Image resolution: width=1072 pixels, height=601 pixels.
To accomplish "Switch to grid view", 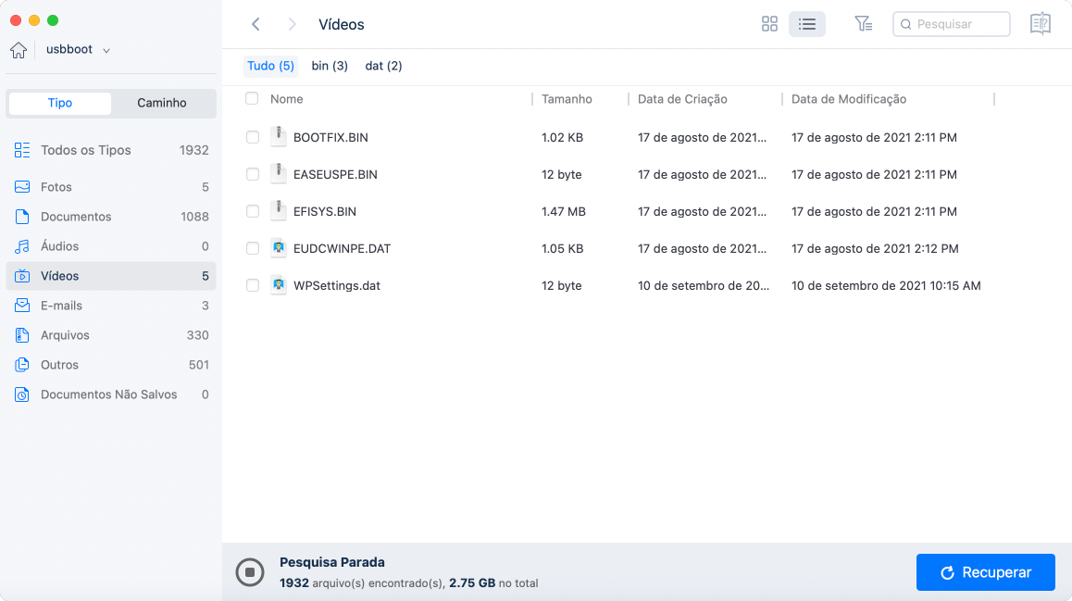I will tap(769, 24).
